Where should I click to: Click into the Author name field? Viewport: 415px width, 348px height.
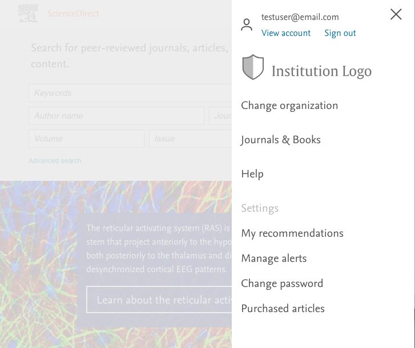(116, 116)
